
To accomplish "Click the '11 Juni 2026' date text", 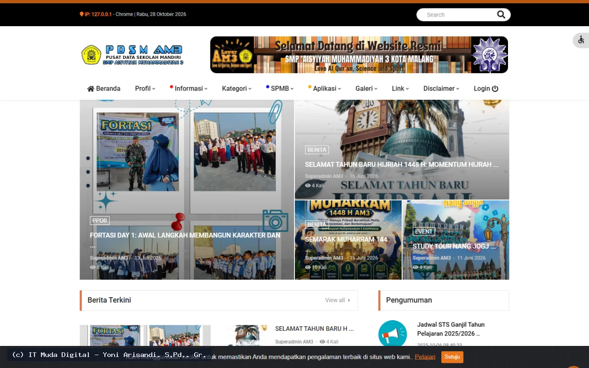I will 471,258.
